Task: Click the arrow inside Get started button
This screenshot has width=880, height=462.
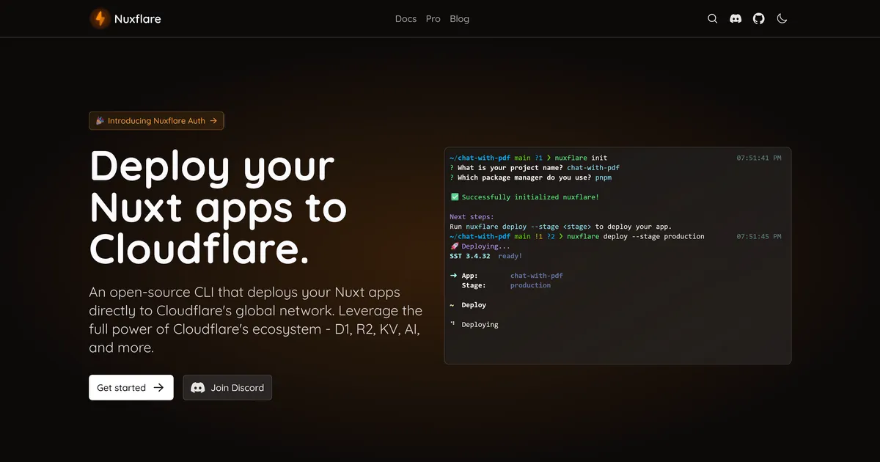Action: pyautogui.click(x=158, y=388)
